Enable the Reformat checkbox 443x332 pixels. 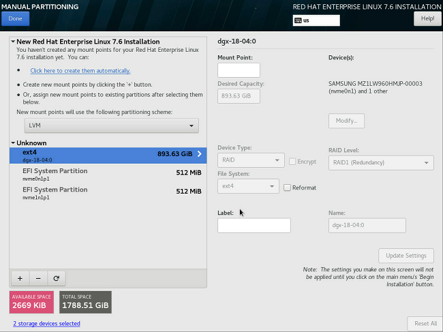click(x=287, y=187)
